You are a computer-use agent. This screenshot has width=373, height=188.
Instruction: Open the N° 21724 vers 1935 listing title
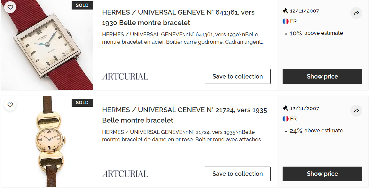[x=184, y=115]
